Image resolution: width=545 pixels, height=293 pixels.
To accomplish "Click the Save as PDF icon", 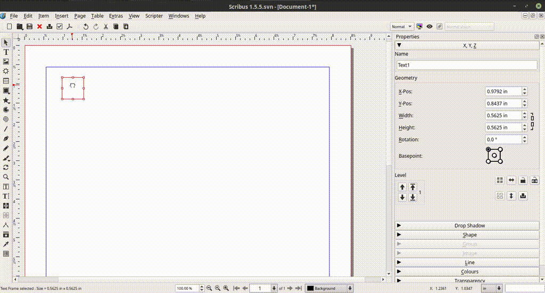I will 69,27.
